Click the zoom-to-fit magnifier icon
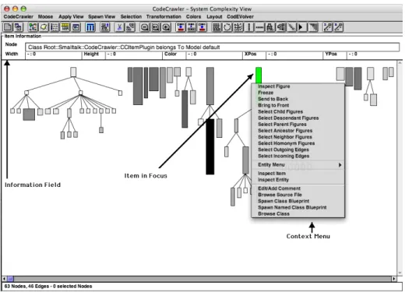Screen dimensions: 405x292 [156, 27]
